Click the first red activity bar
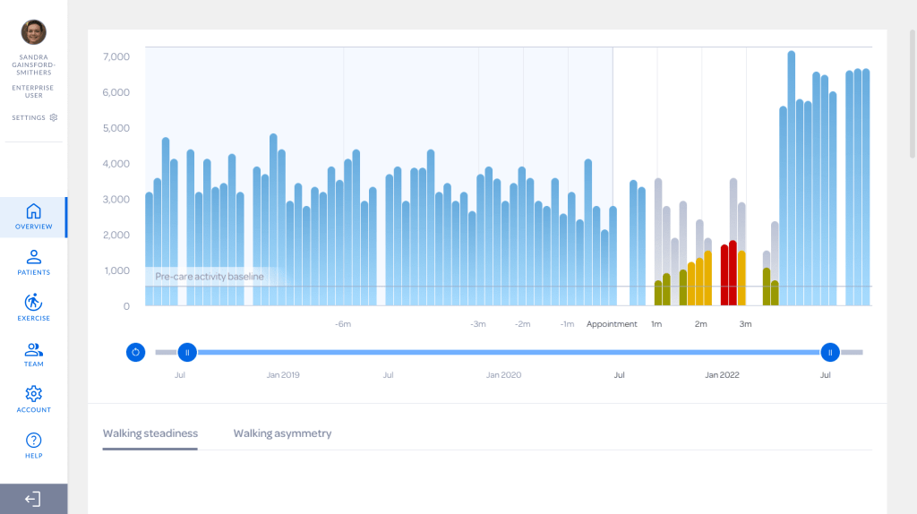 pos(724,276)
